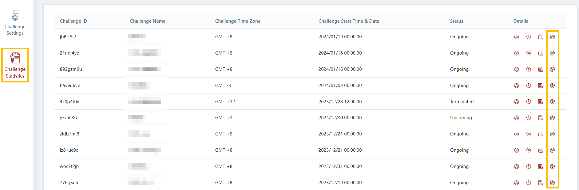Open the participant icon for challenge woc7f2jh

pyautogui.click(x=517, y=166)
